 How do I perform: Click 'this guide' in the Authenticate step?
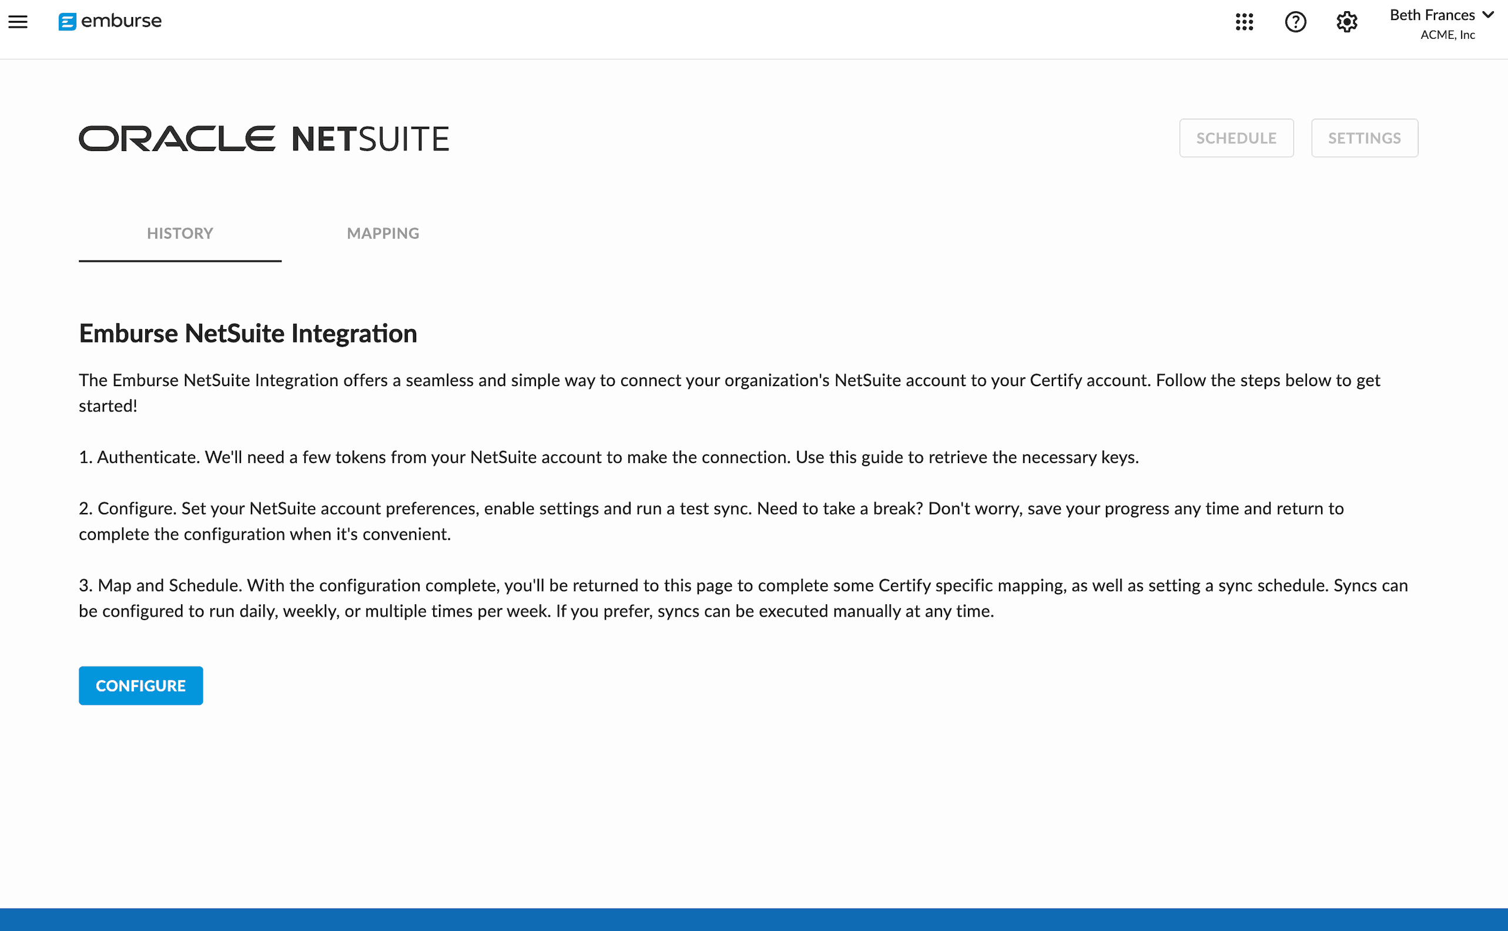click(x=866, y=457)
